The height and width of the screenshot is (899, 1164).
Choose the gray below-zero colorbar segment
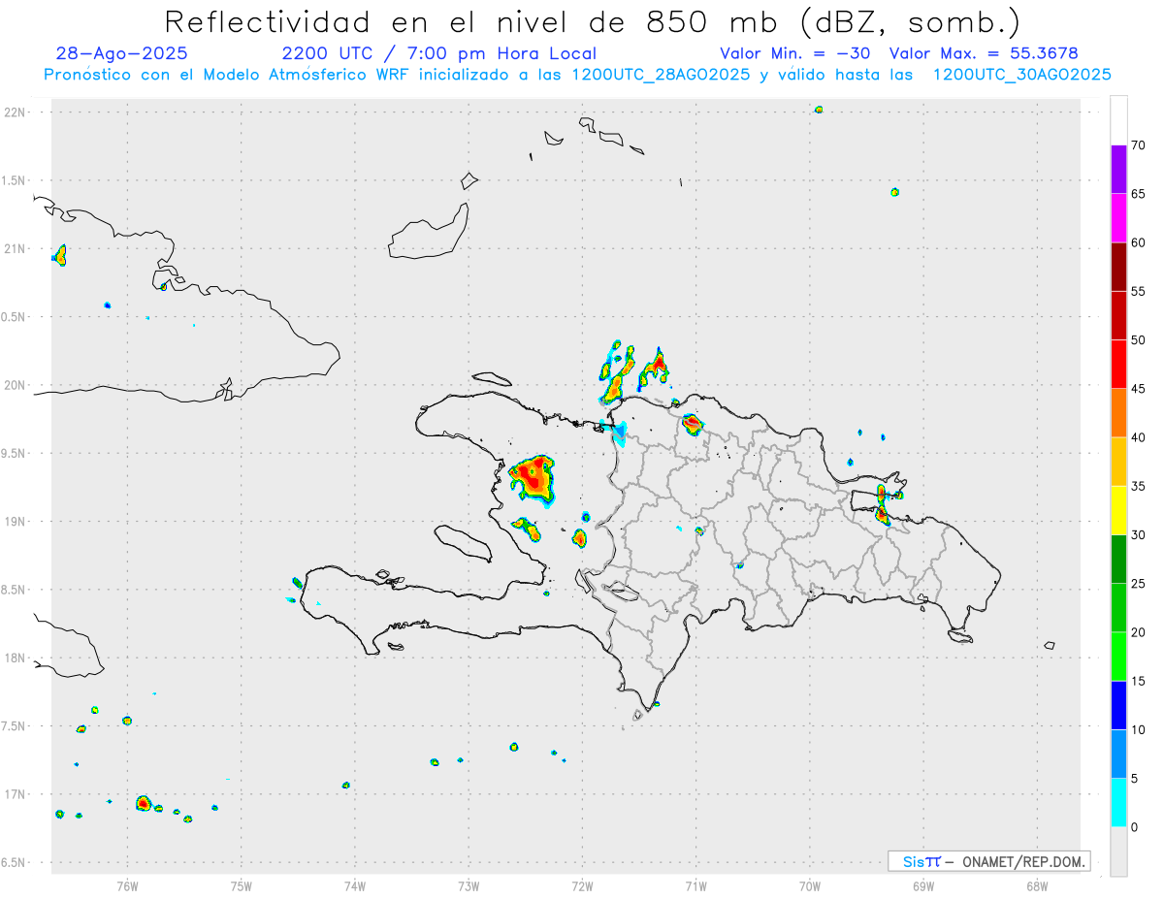pyautogui.click(x=1118, y=851)
